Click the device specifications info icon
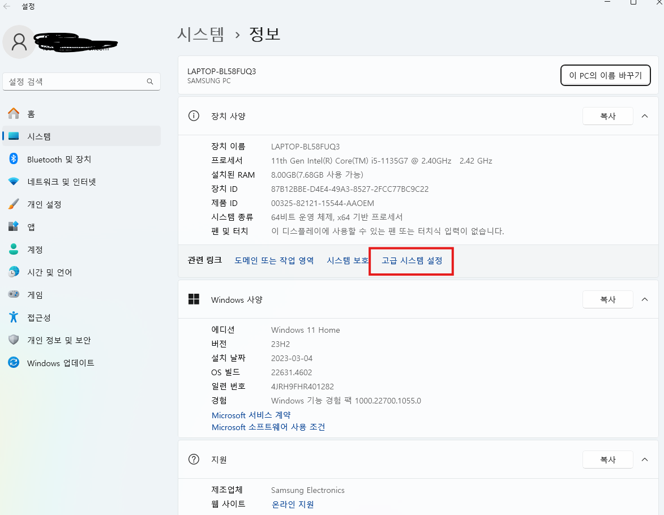The image size is (664, 515). 194,116
